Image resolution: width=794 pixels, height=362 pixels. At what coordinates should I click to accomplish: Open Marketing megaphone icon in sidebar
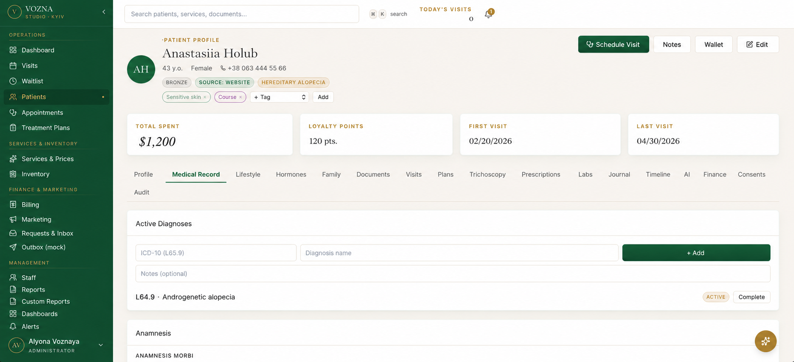point(13,219)
